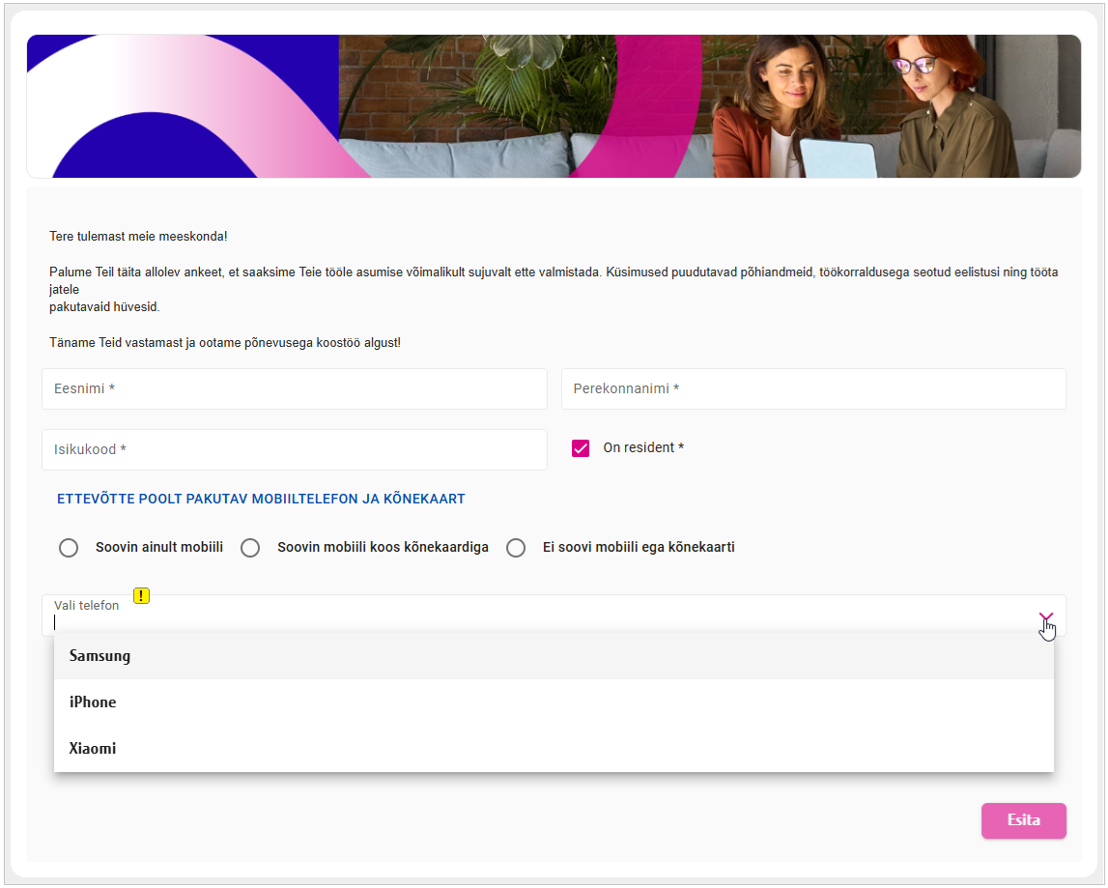Focus the Isikukood input field
Screen dimensions: 1108x888
click(294, 449)
